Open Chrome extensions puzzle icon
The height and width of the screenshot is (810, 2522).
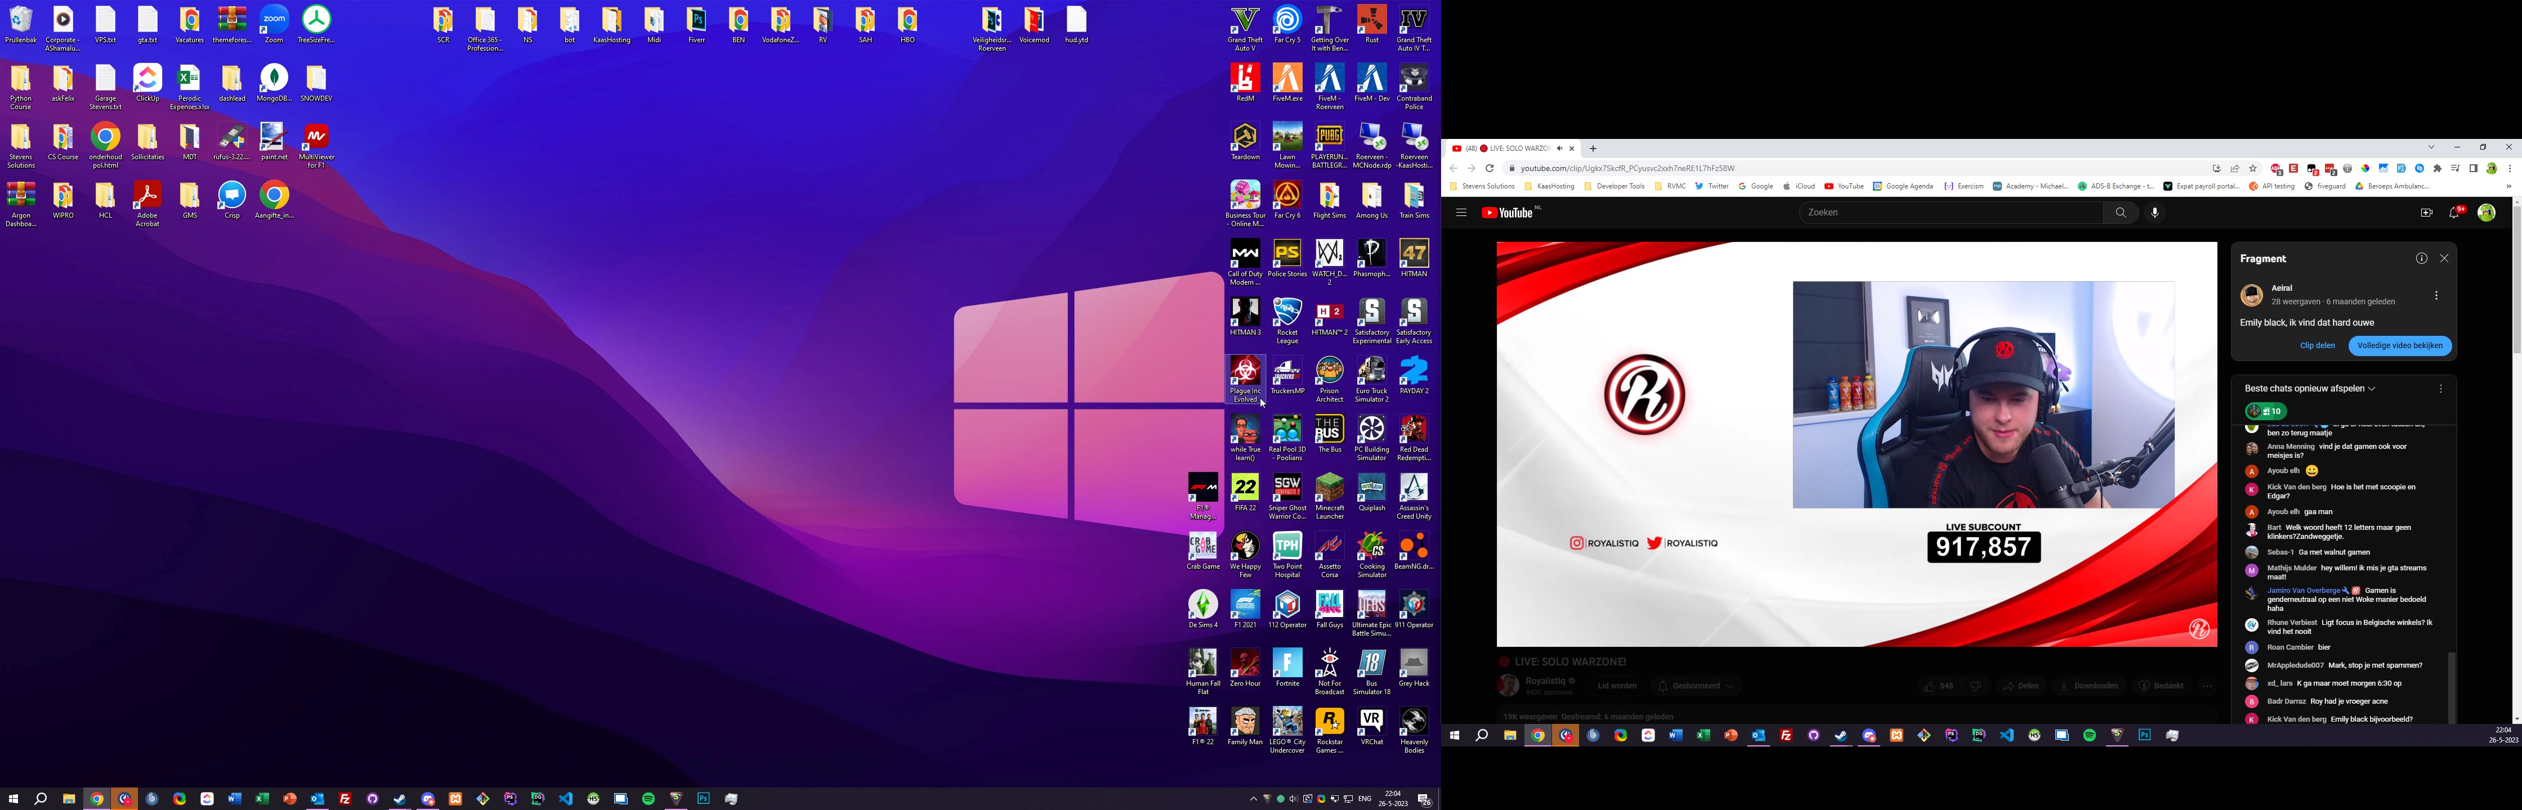[2438, 168]
